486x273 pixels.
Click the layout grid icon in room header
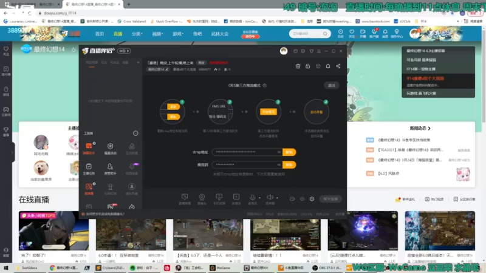pyautogui.click(x=318, y=66)
